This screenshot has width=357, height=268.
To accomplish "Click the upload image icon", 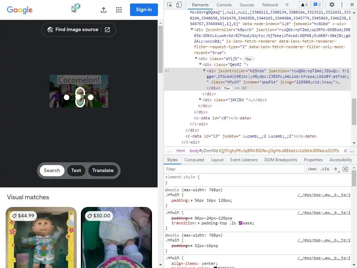I will [x=104, y=9].
